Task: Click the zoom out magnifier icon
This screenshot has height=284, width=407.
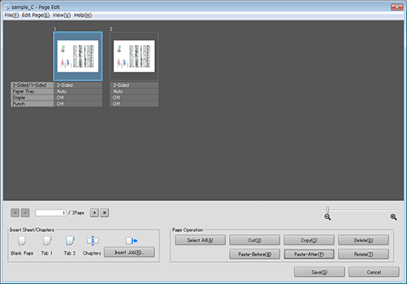Action: click(327, 217)
